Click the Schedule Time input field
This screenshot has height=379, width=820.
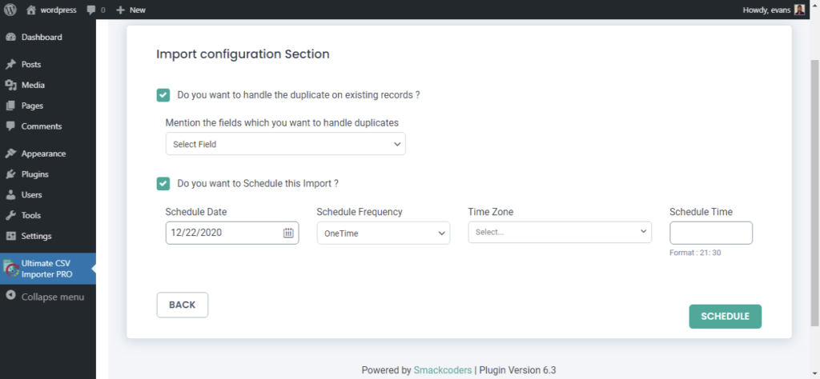tap(711, 233)
